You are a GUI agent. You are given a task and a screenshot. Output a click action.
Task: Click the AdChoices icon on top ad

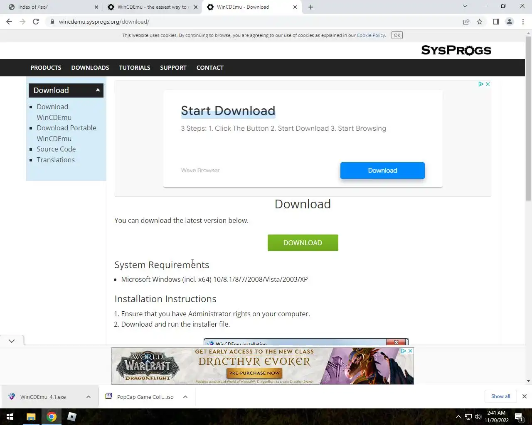tap(480, 84)
